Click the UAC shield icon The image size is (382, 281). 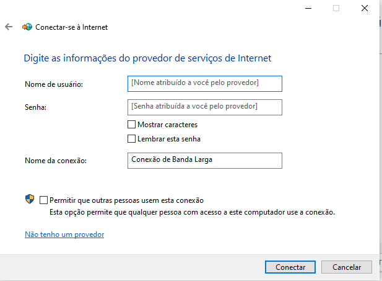(x=30, y=199)
